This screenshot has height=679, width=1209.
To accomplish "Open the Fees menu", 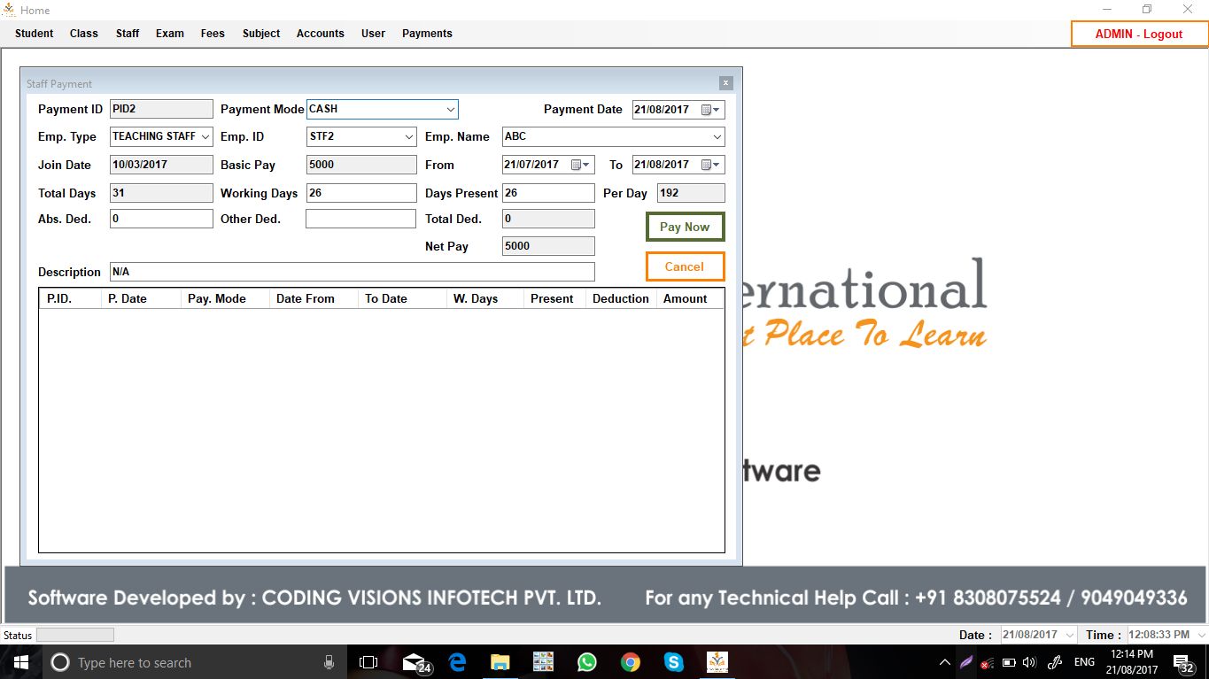I will point(213,34).
